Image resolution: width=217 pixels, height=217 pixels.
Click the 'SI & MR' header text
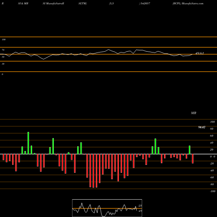coord(23,3)
